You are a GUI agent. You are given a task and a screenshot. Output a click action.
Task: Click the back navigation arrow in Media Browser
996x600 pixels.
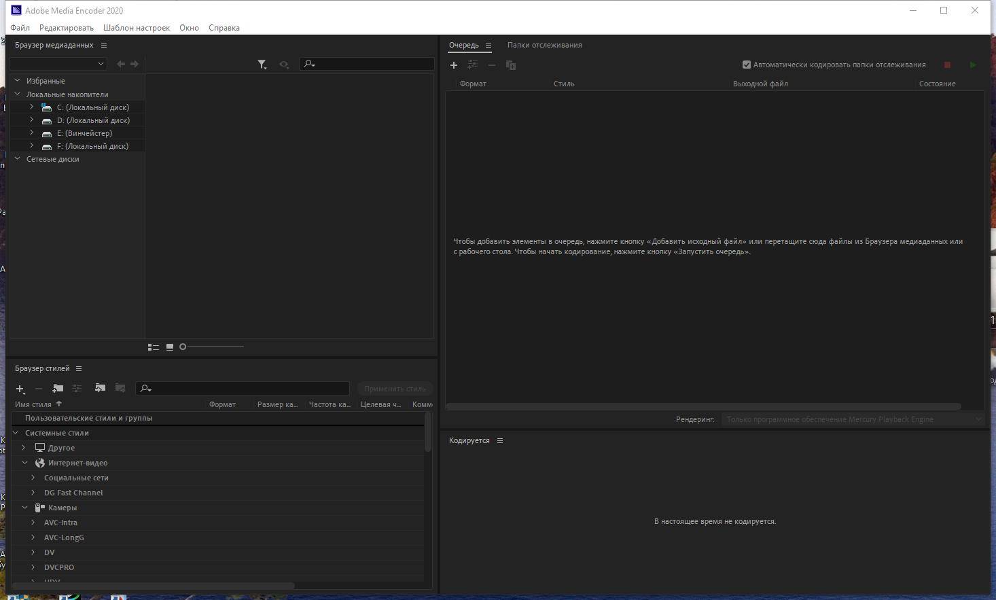pyautogui.click(x=121, y=64)
